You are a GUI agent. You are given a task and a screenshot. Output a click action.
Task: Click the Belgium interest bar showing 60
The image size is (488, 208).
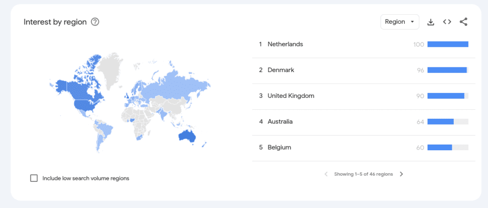pyautogui.click(x=440, y=147)
